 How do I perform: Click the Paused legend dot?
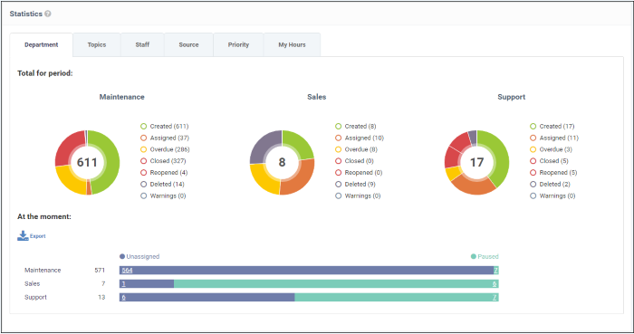pyautogui.click(x=474, y=256)
